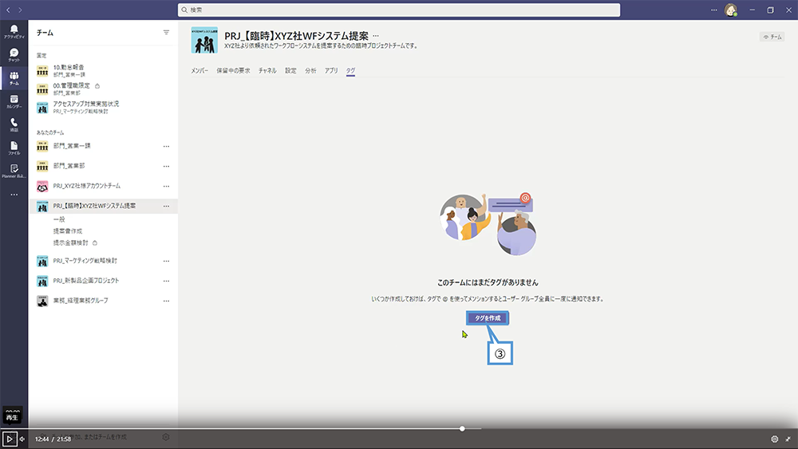Expand the PRJ_新製品企画プロジェクト team
Screen dimensions: 798x449
tap(86, 281)
